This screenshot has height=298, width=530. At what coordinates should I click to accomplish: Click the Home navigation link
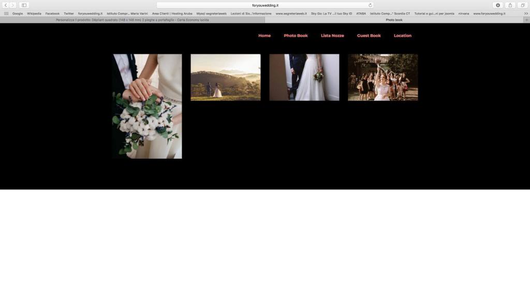tap(264, 35)
